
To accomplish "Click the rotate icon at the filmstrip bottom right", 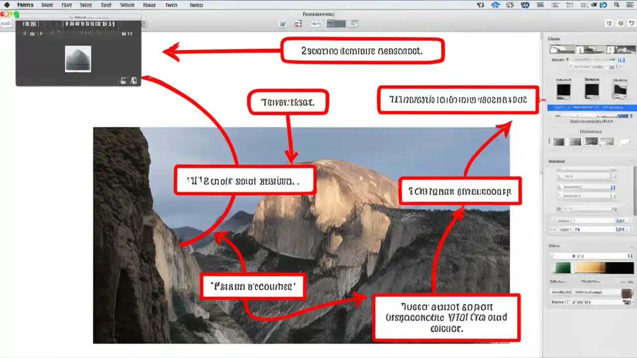I will point(133,80).
